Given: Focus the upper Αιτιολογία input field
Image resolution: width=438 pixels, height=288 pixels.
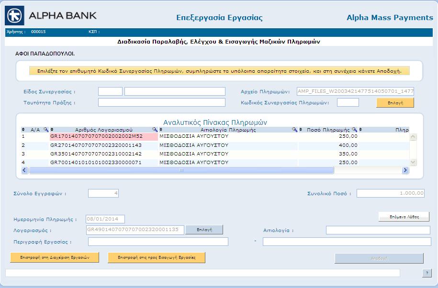Looking at the screenshot, I should coord(378,230).
